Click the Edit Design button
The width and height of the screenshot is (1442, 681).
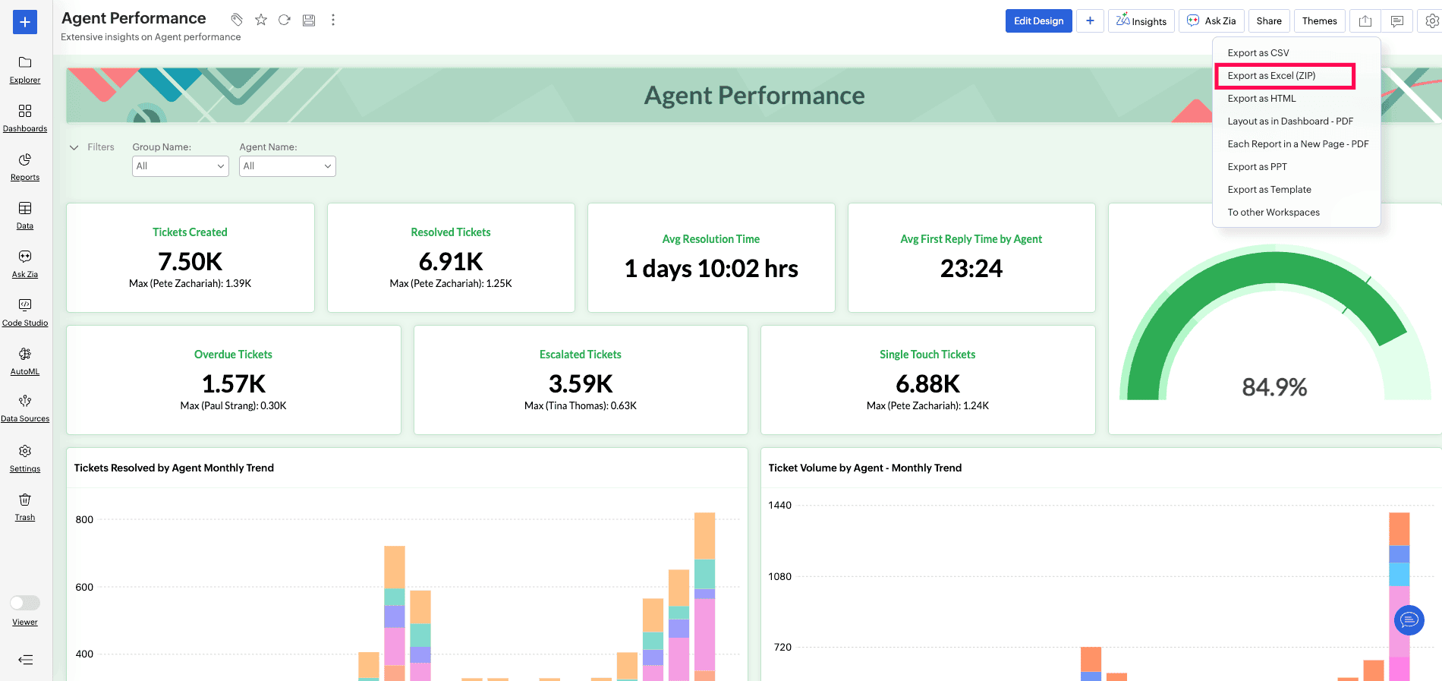[x=1039, y=21]
